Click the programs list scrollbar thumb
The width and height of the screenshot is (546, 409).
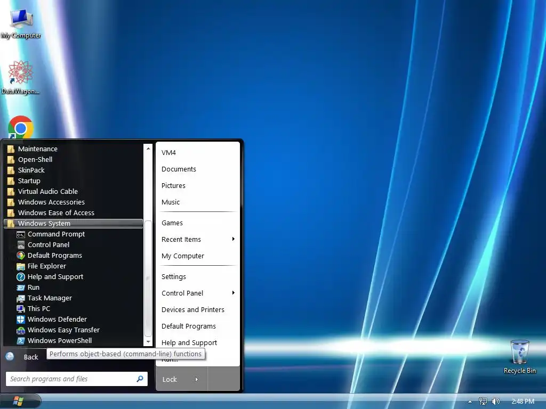click(148, 278)
